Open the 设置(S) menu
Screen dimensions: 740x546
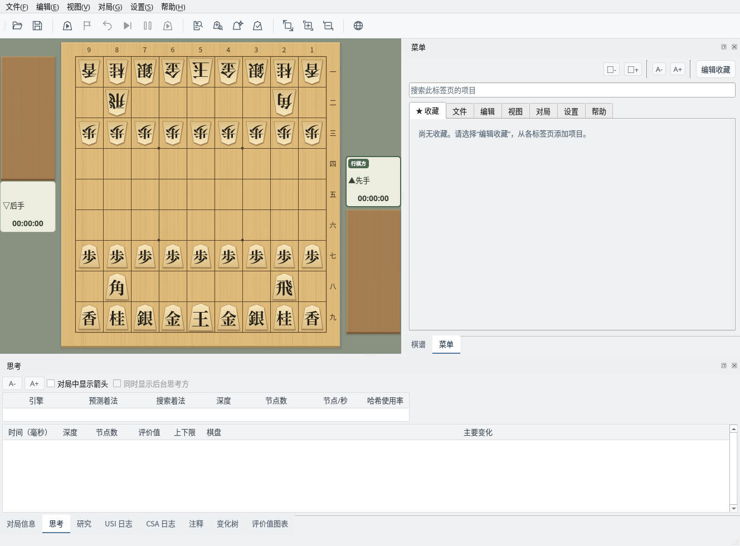pyautogui.click(x=142, y=7)
